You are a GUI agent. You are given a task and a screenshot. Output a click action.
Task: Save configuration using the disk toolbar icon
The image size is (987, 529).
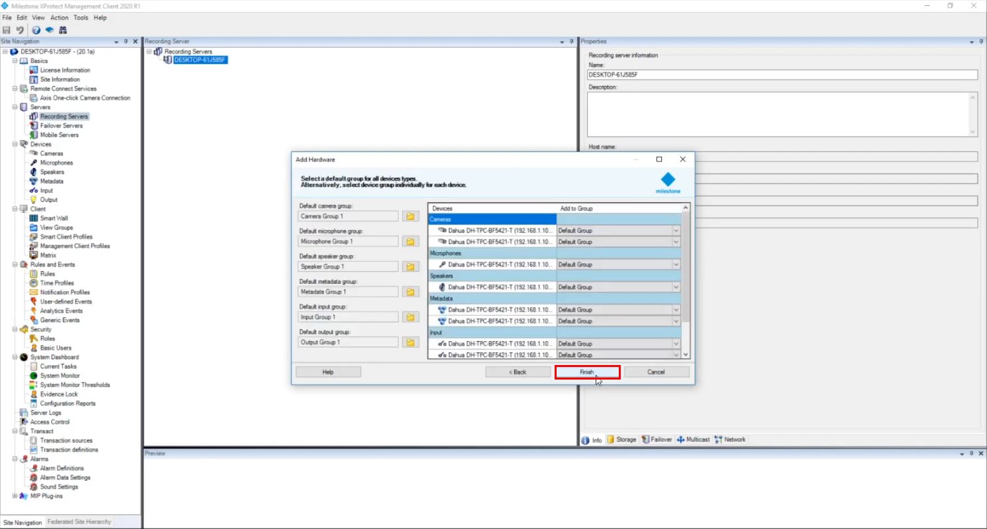(x=7, y=30)
